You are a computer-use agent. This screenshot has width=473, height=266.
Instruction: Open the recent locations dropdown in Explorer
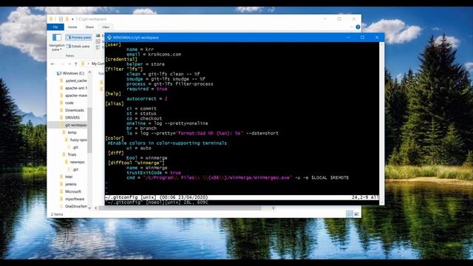(x=69, y=64)
